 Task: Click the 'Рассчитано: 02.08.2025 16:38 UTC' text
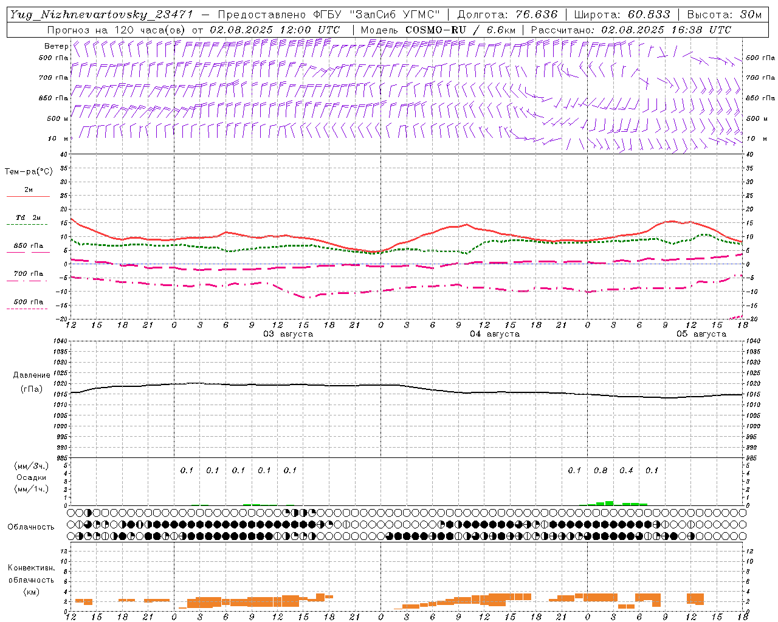pos(631,30)
